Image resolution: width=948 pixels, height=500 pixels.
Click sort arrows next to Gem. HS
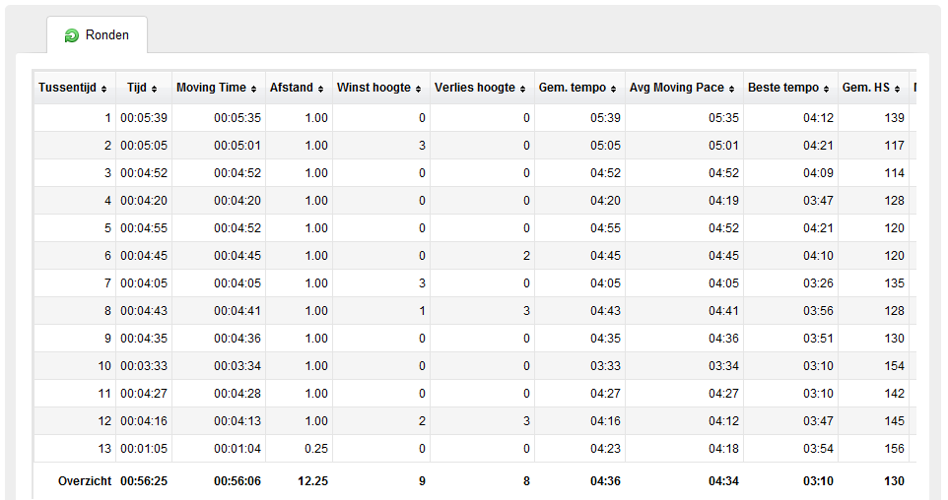tap(897, 89)
